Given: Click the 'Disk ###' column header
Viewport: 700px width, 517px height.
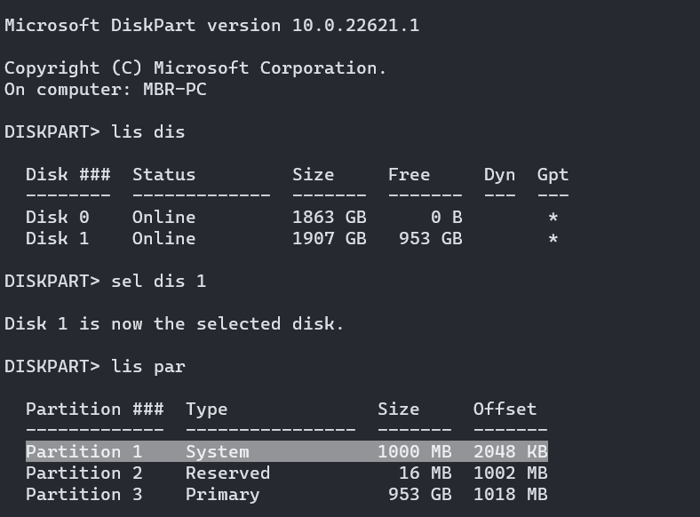Looking at the screenshot, I should (68, 175).
